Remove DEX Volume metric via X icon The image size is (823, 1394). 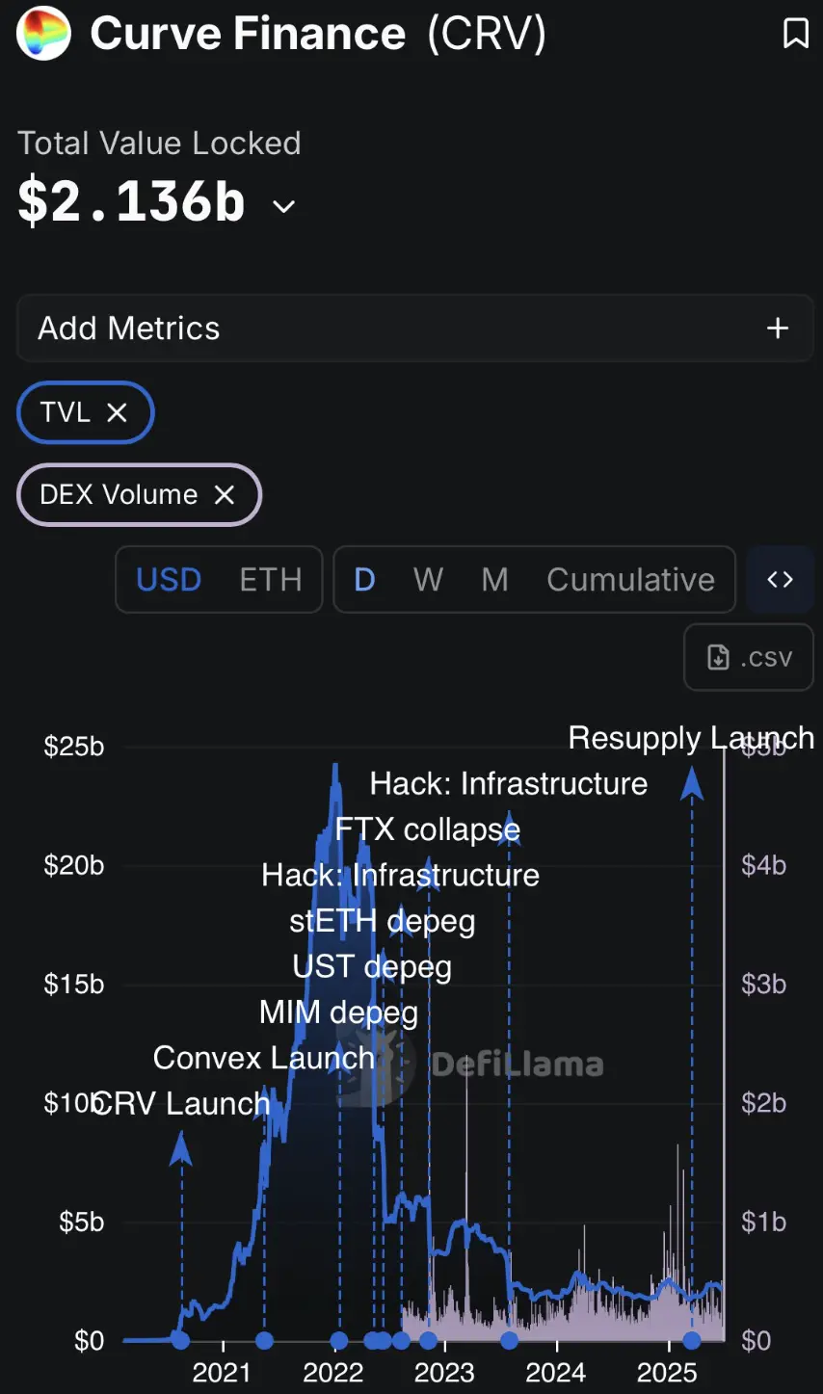pyautogui.click(x=224, y=494)
